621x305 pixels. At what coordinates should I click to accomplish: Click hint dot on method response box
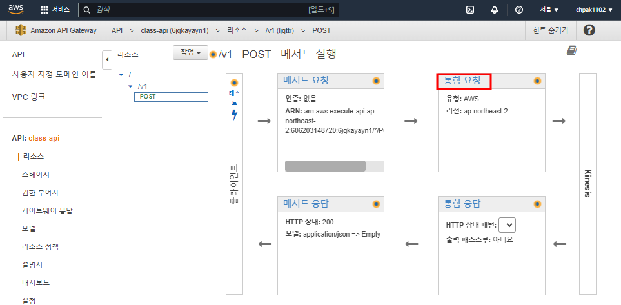coord(376,204)
